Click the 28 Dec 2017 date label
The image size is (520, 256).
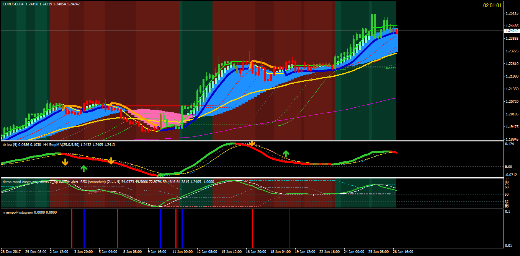tap(11, 252)
